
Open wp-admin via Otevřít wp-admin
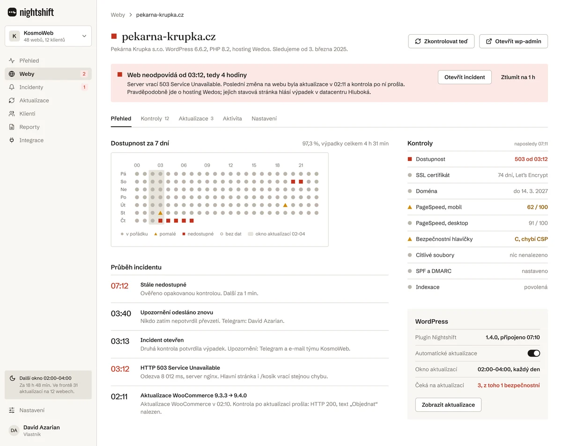pyautogui.click(x=514, y=41)
